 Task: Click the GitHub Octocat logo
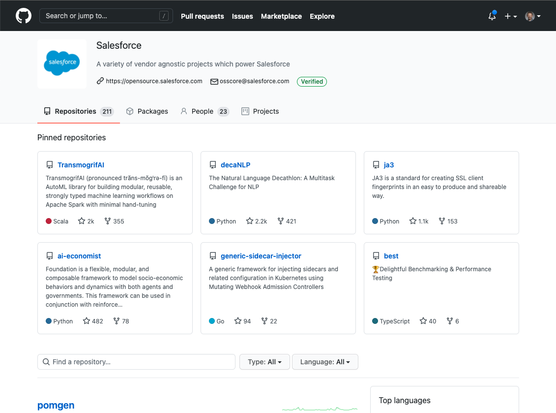(24, 16)
